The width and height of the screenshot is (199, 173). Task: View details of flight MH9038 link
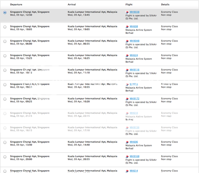(134, 12)
